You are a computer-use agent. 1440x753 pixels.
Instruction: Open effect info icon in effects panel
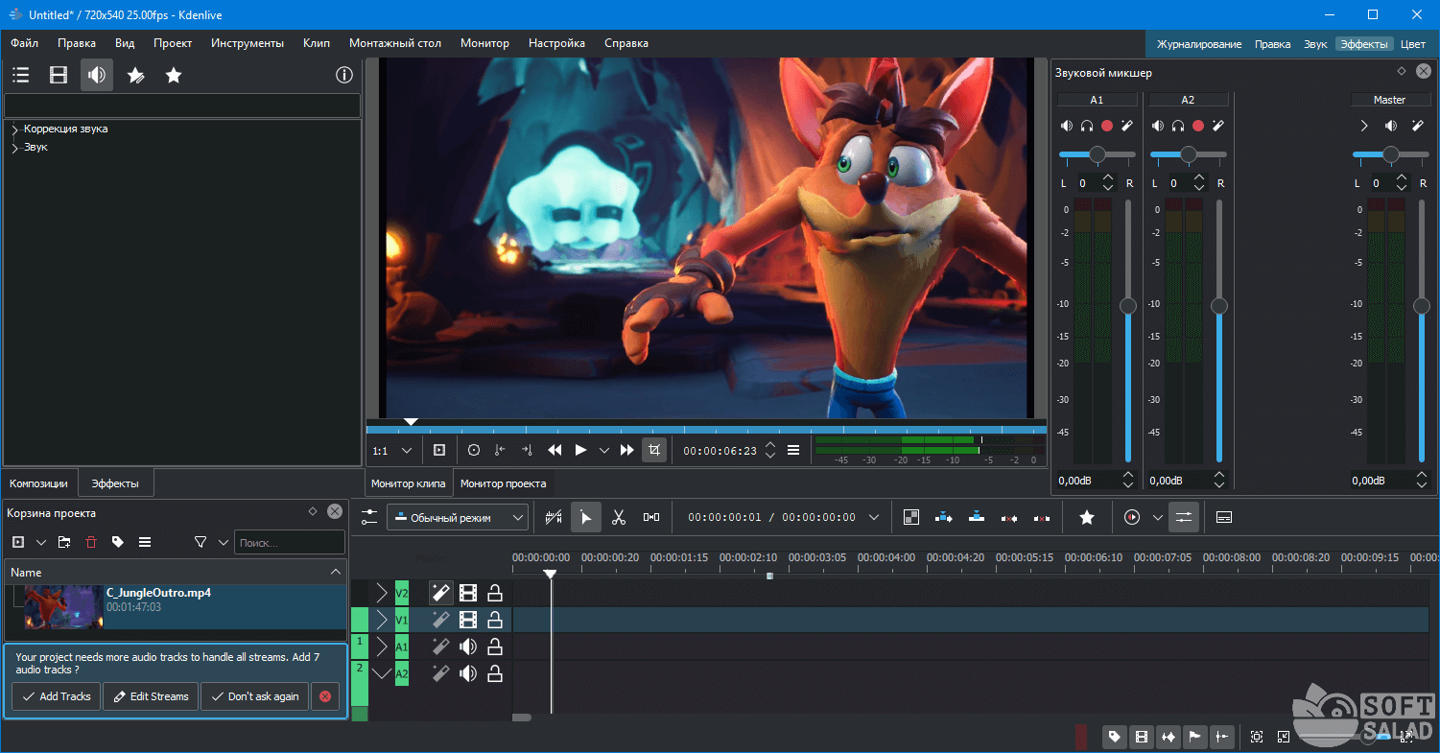343,75
